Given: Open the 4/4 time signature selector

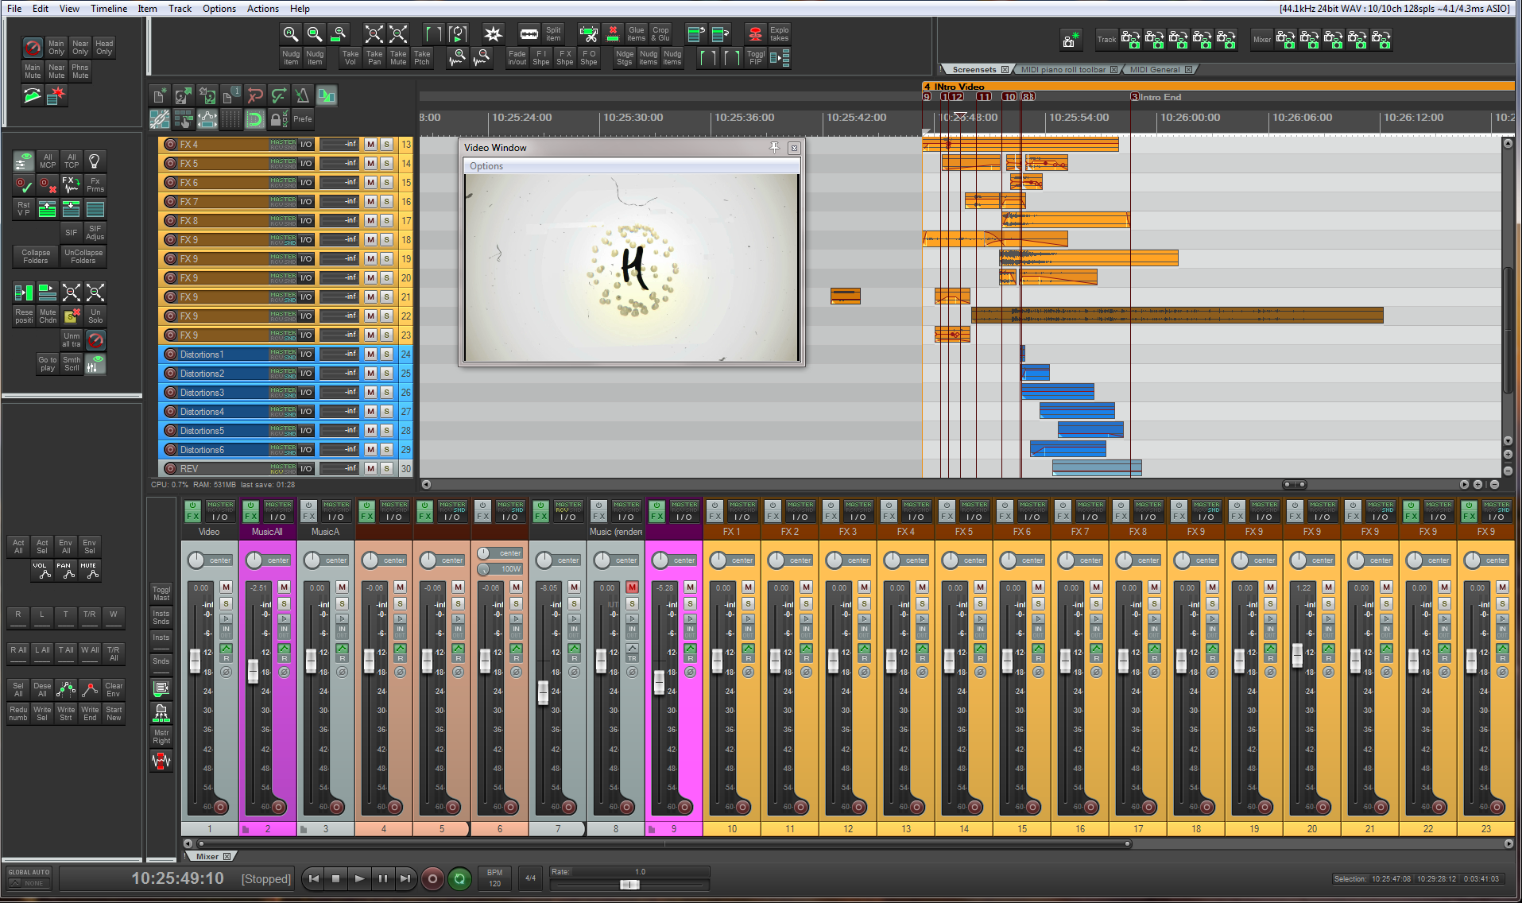Looking at the screenshot, I should [x=530, y=878].
